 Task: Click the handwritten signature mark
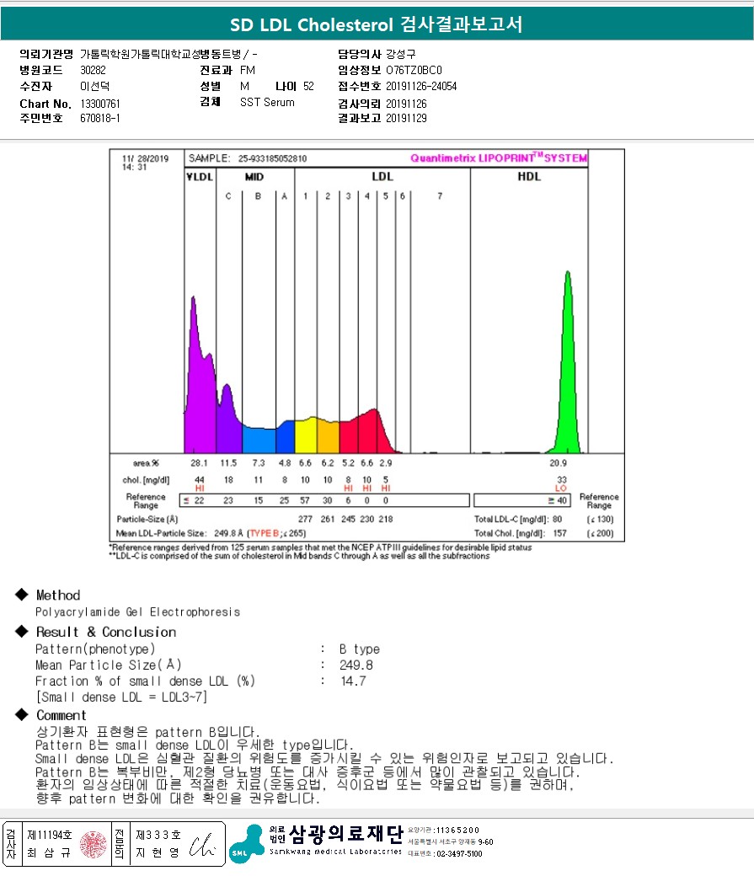point(202,846)
